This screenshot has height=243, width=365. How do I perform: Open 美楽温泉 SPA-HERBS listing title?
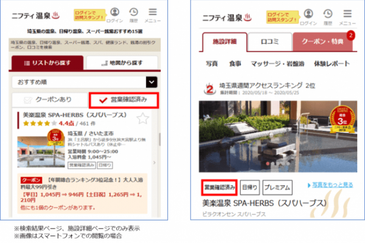[x=74, y=115]
